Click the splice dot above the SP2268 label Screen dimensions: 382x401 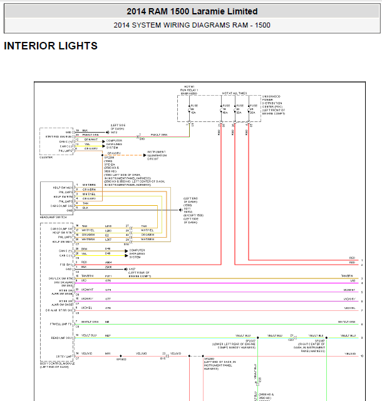[103, 155]
